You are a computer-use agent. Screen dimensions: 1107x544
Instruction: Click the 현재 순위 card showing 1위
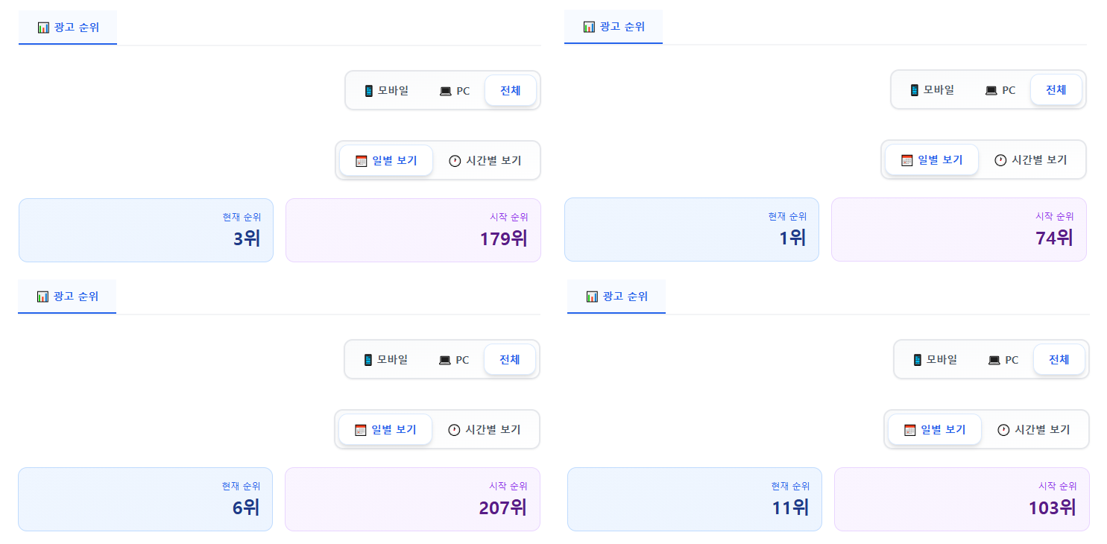[692, 230]
